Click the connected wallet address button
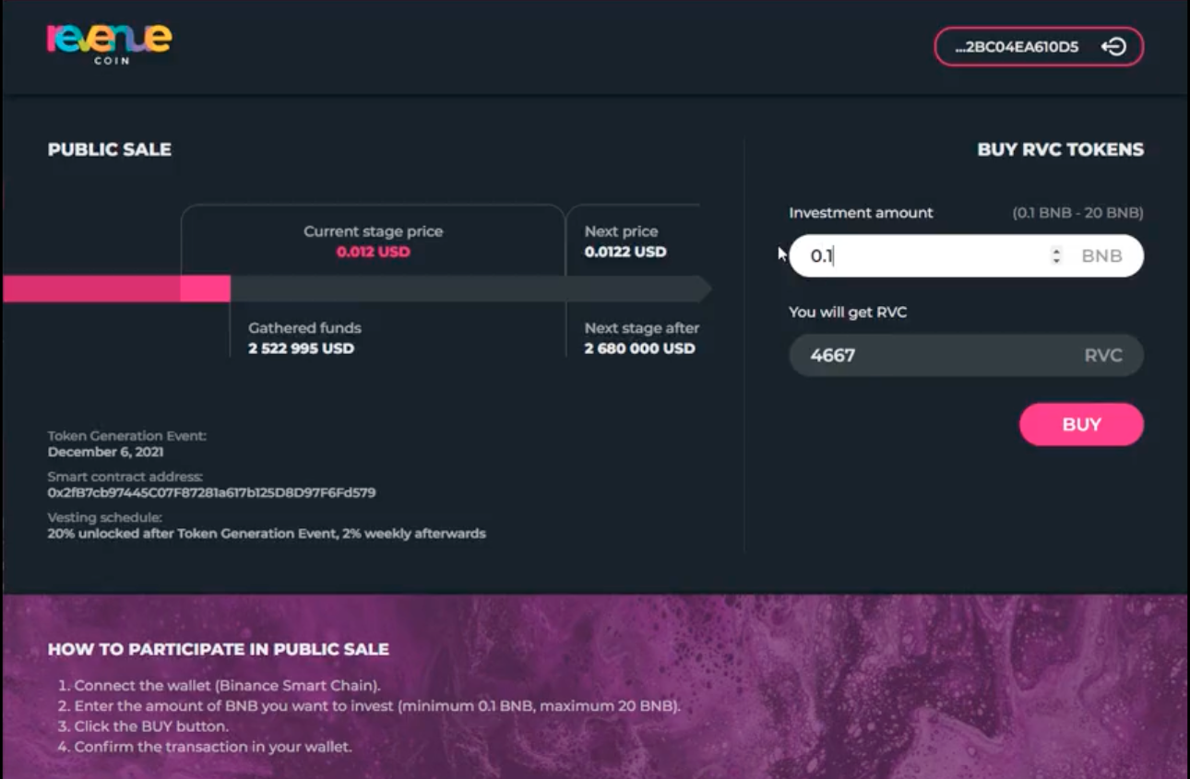The height and width of the screenshot is (779, 1190). (x=1017, y=47)
